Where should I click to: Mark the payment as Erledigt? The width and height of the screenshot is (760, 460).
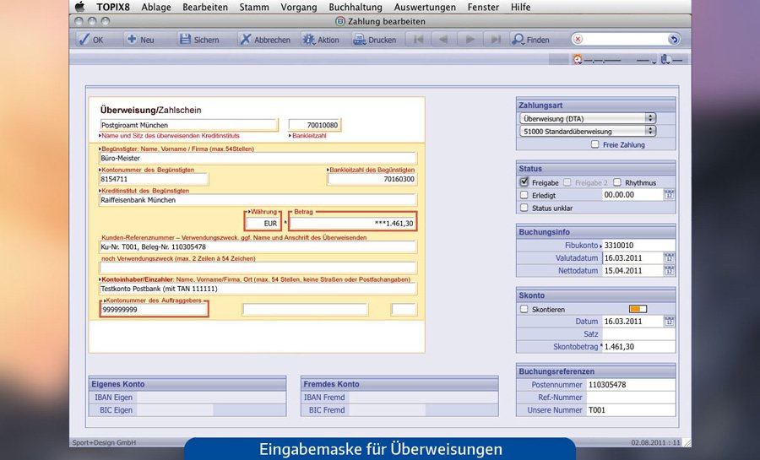click(524, 195)
